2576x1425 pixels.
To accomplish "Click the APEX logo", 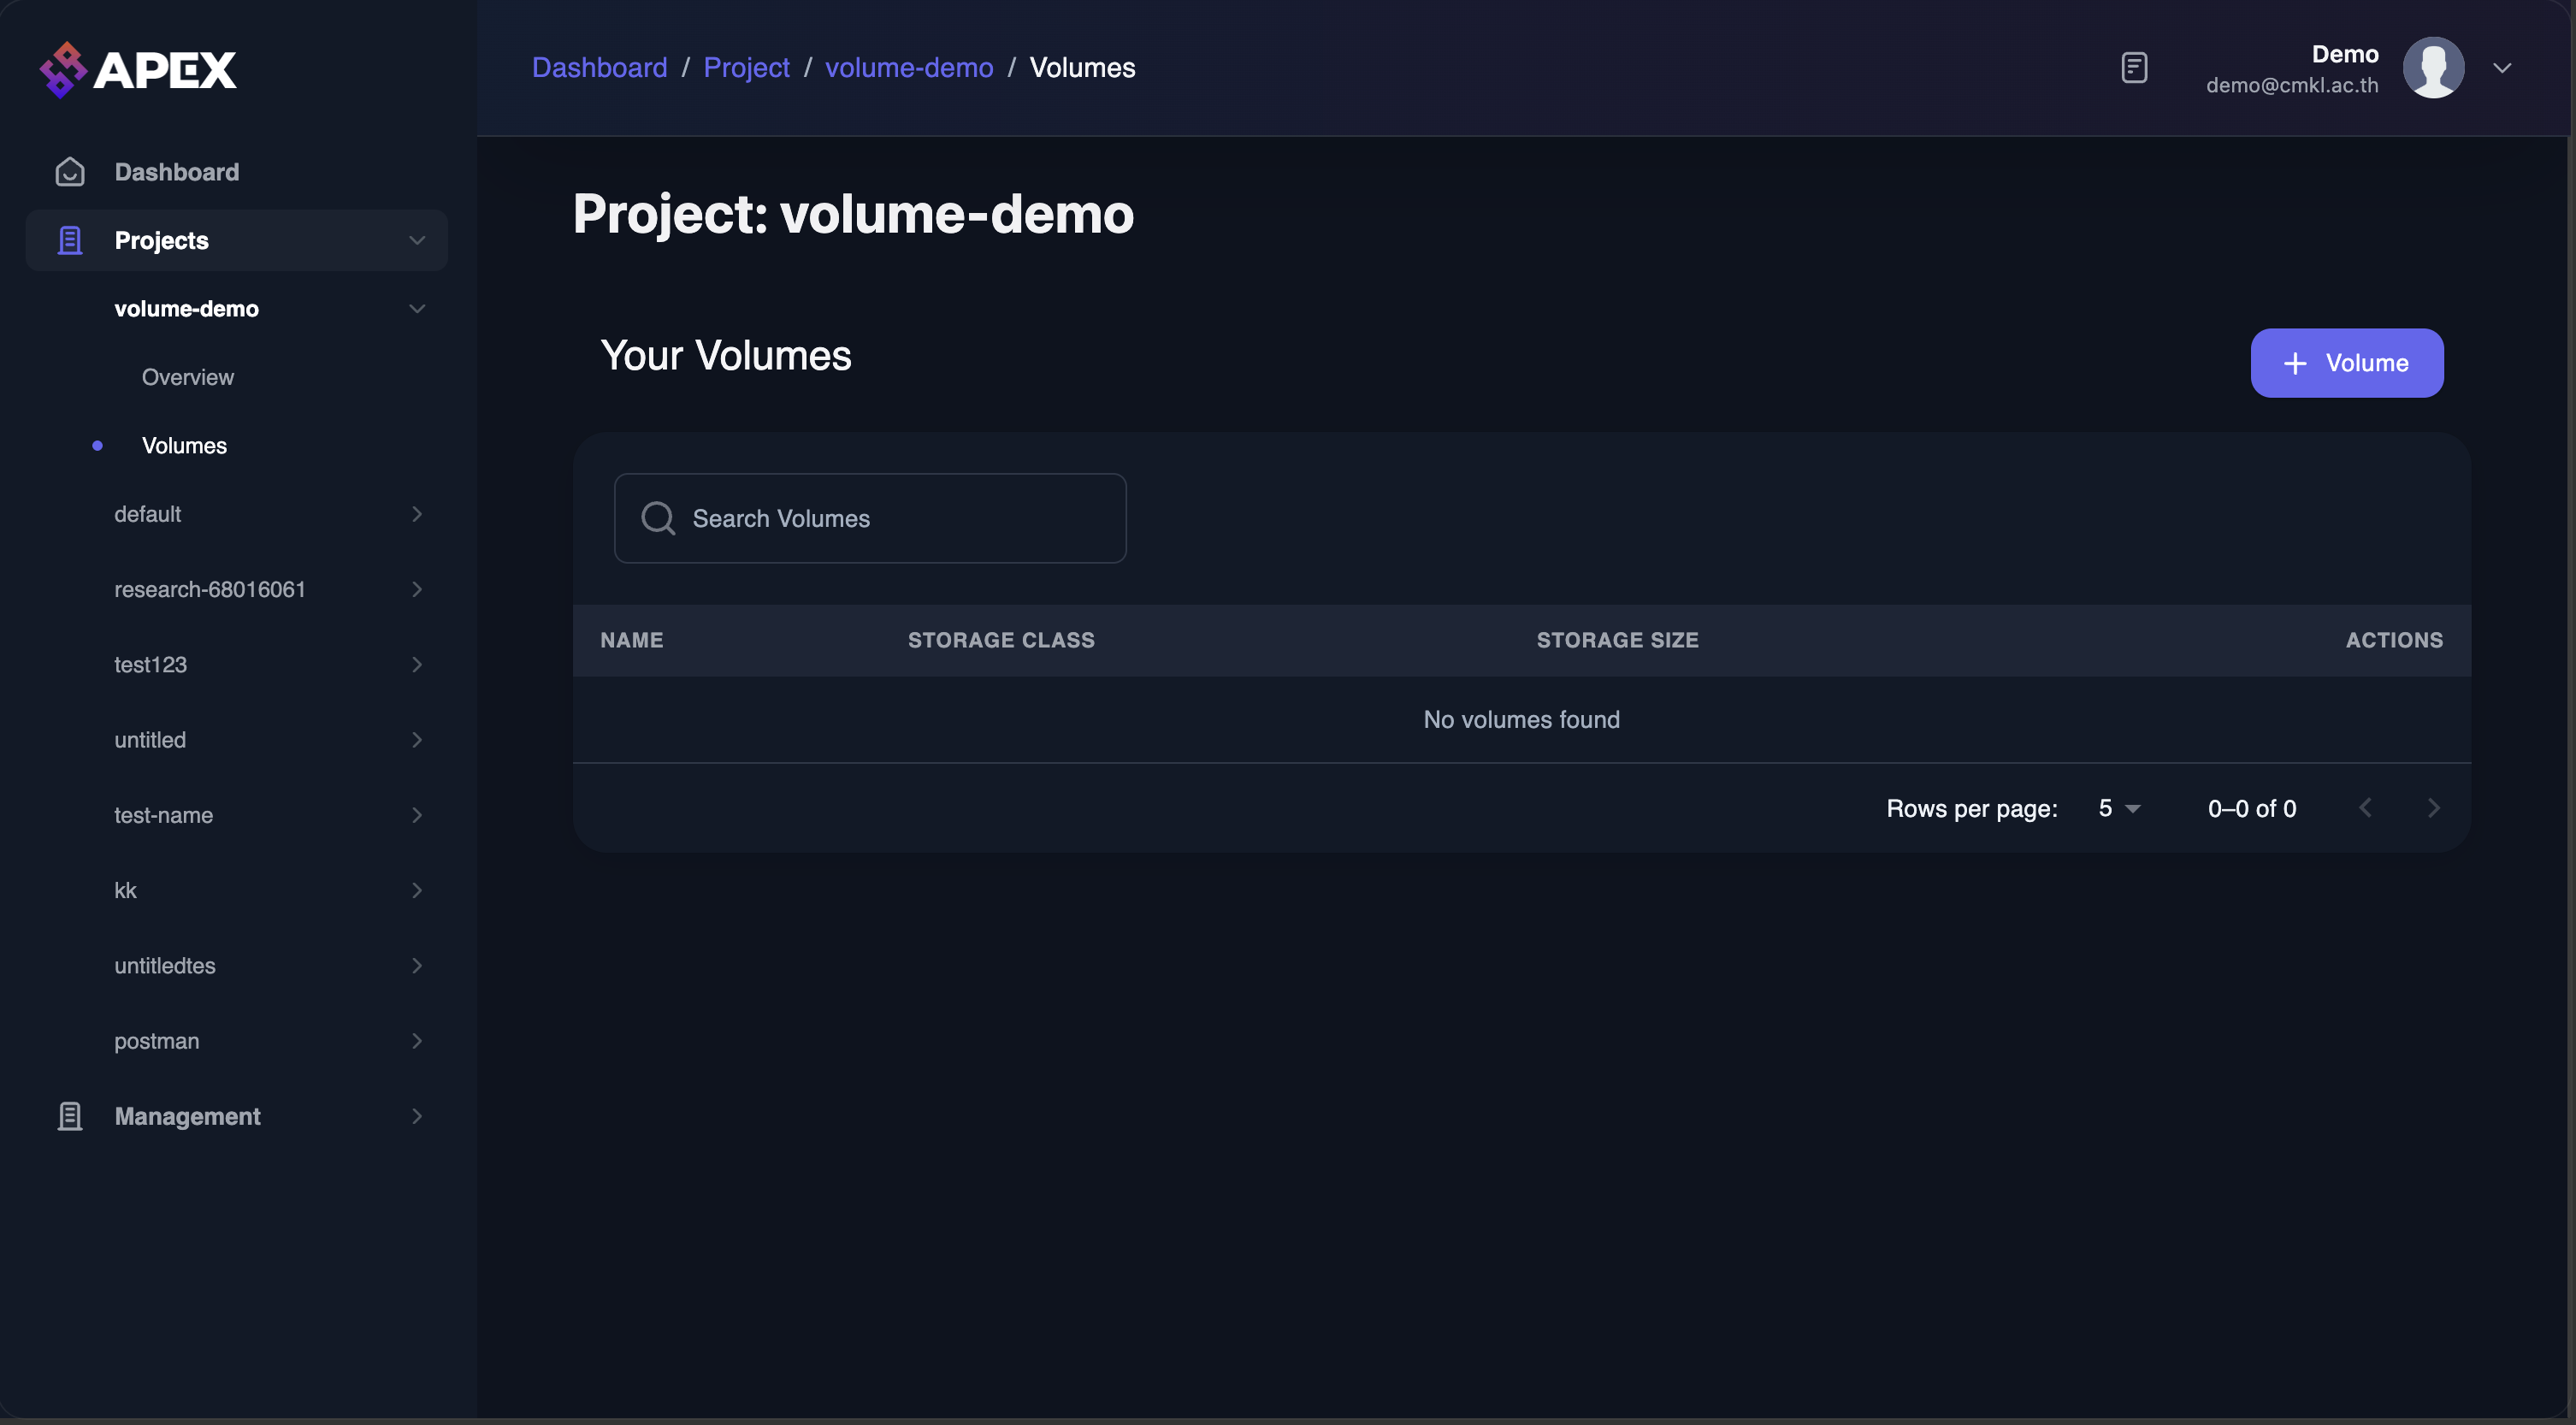I will [x=138, y=69].
